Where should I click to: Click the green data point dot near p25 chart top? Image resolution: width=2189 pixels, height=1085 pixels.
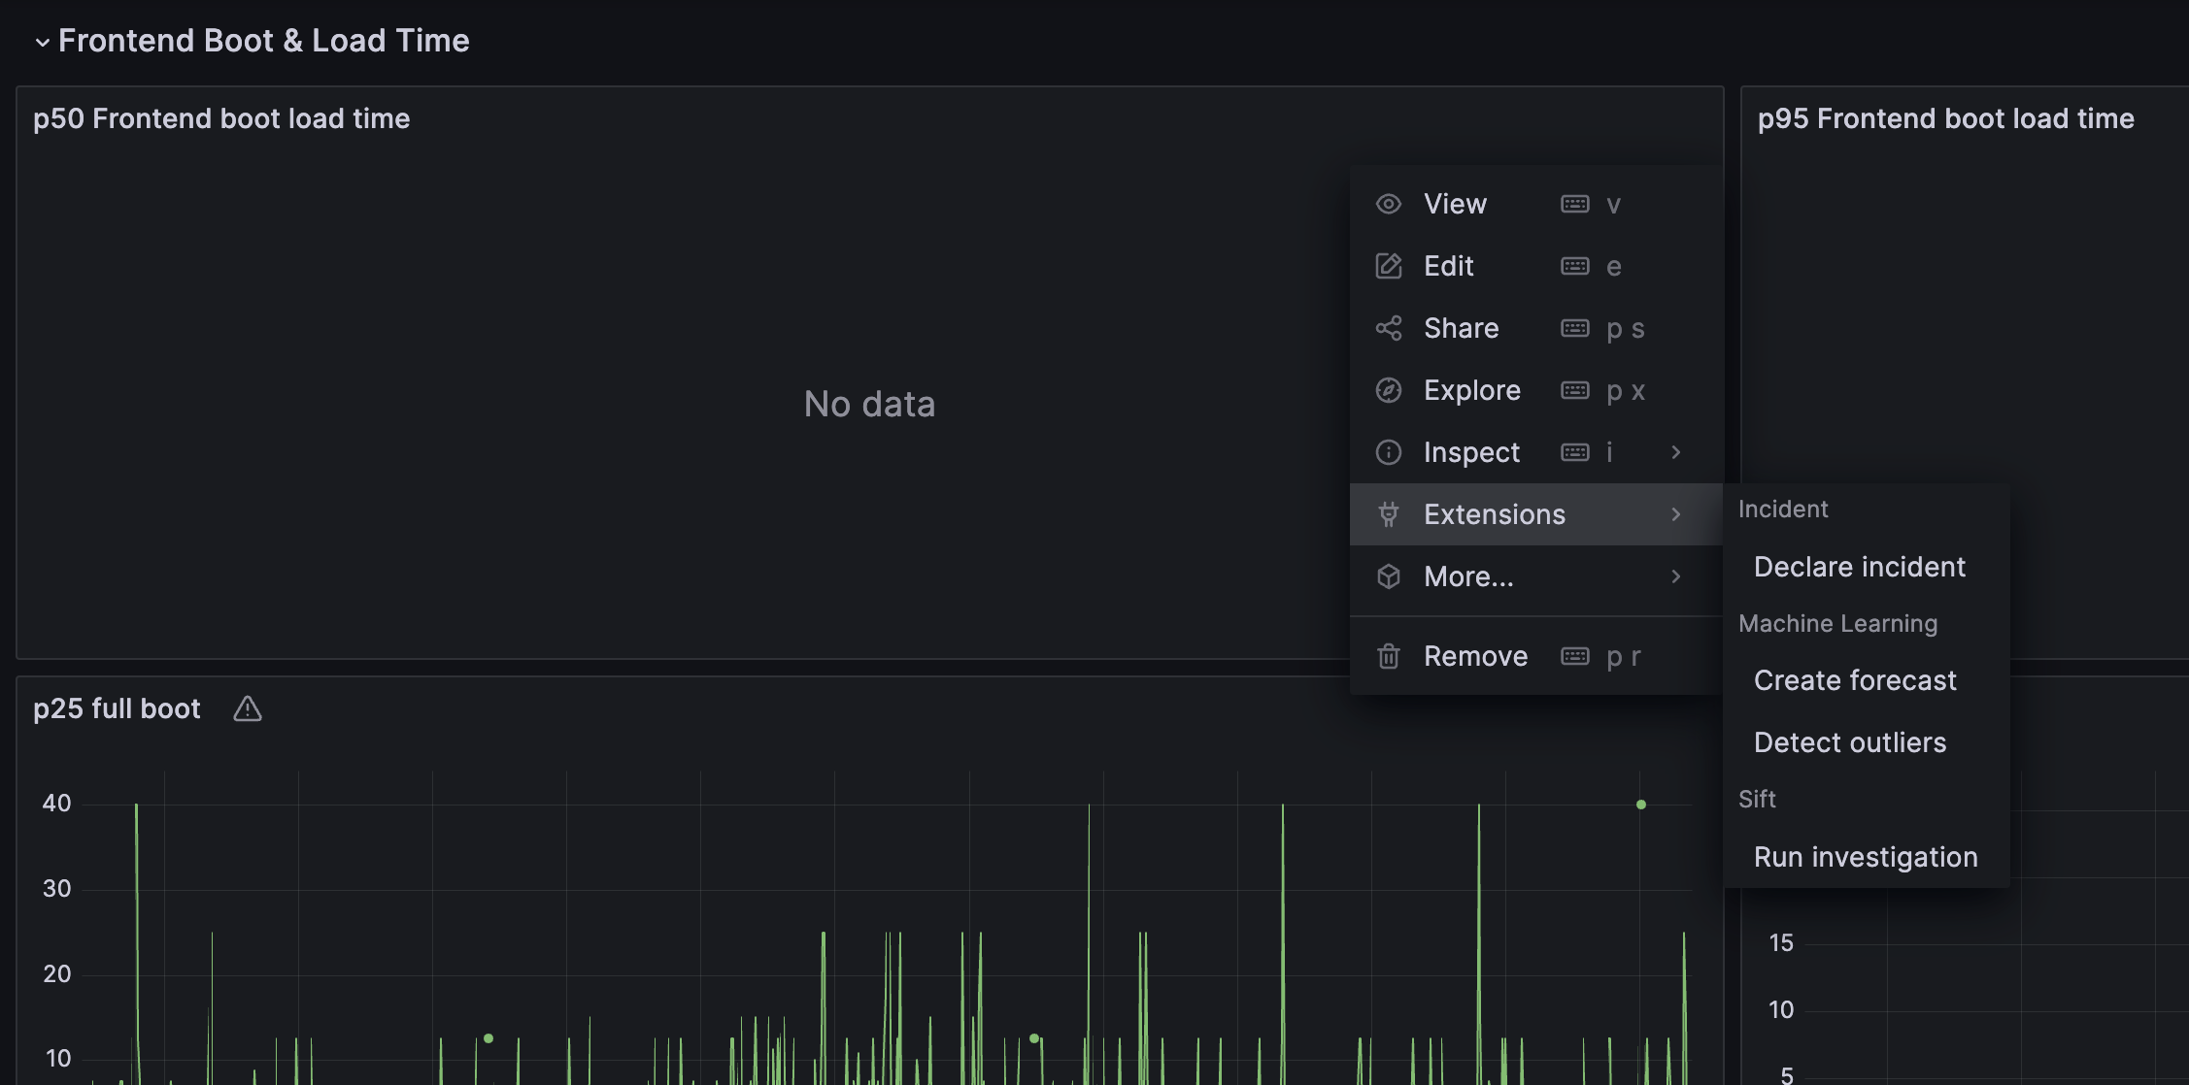pyautogui.click(x=1641, y=803)
